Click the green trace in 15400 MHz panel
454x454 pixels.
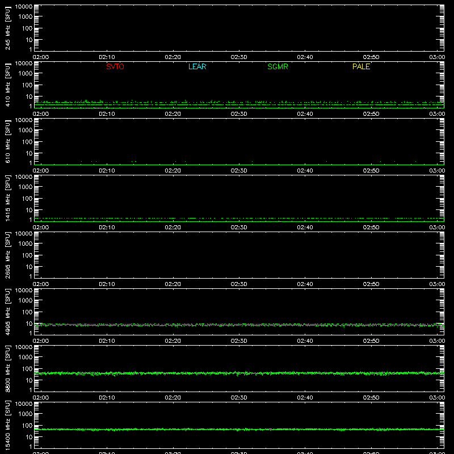pyautogui.click(x=239, y=430)
